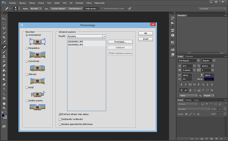Select the Blur tool
228x141 pixels.
pyautogui.click(x=4, y=75)
